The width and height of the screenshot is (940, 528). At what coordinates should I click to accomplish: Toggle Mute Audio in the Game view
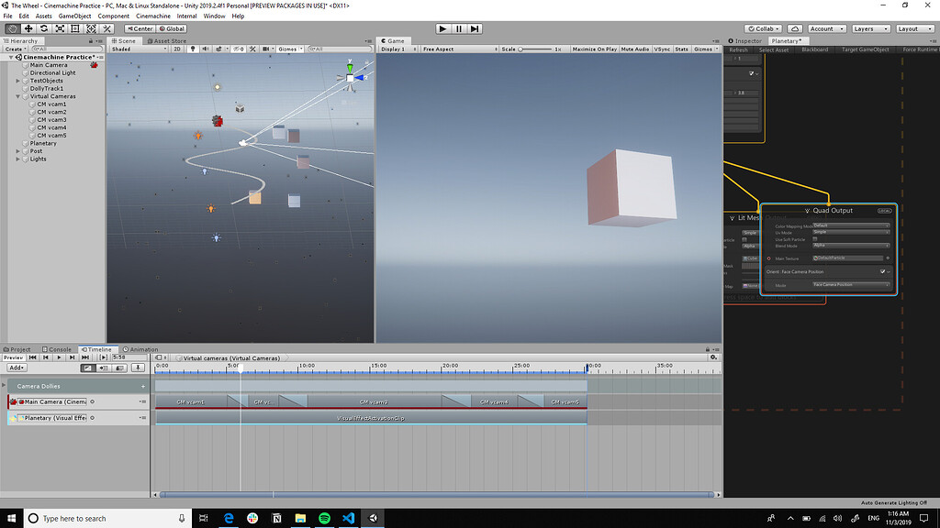(633, 48)
